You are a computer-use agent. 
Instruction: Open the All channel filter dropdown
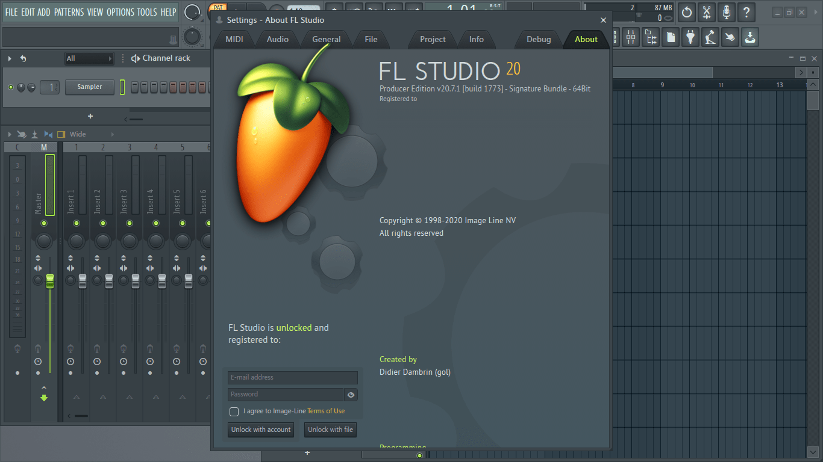[89, 58]
